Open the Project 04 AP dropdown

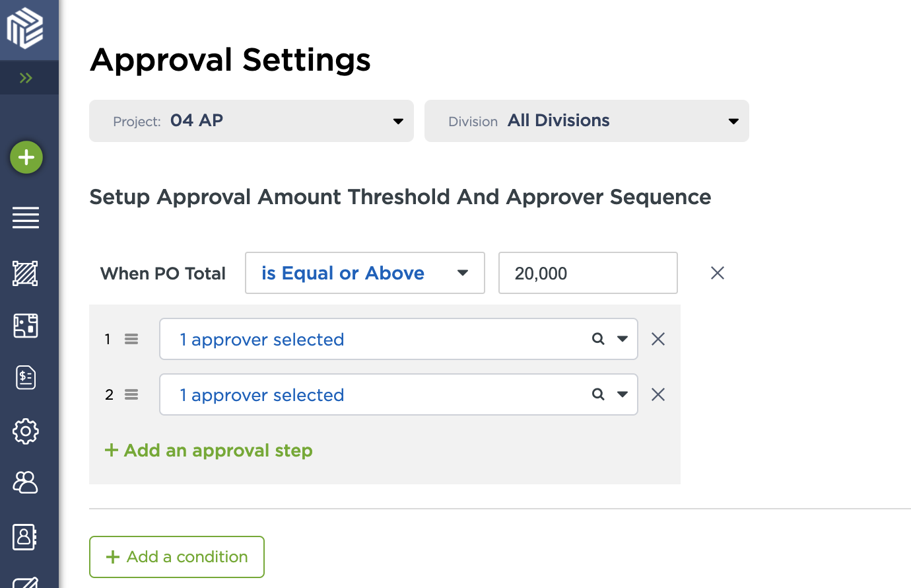pyautogui.click(x=251, y=121)
